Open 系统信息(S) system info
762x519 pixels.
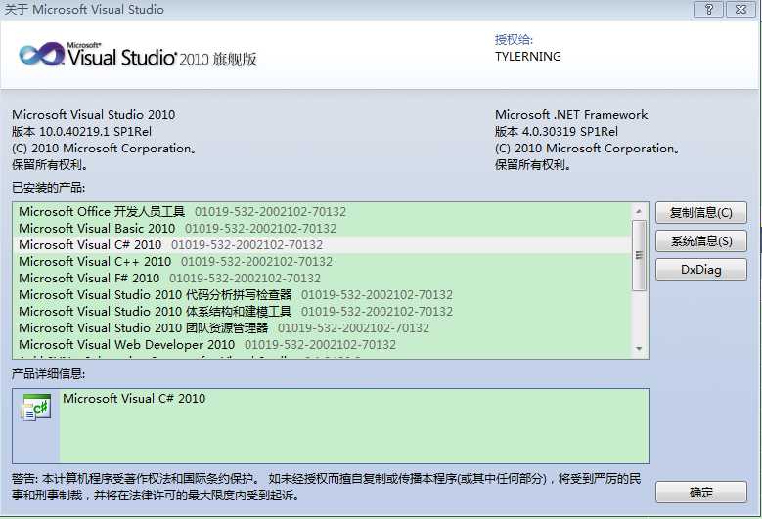click(x=700, y=240)
